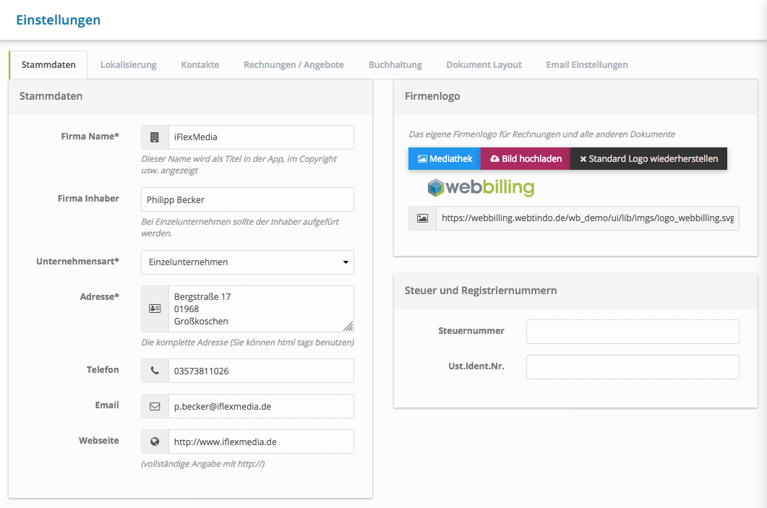Screen dimensions: 767x508
Task: Click the Webseite input field
Action: (x=261, y=442)
